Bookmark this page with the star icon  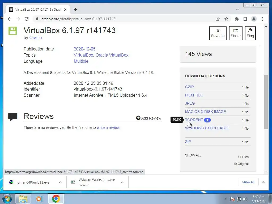click(226, 19)
